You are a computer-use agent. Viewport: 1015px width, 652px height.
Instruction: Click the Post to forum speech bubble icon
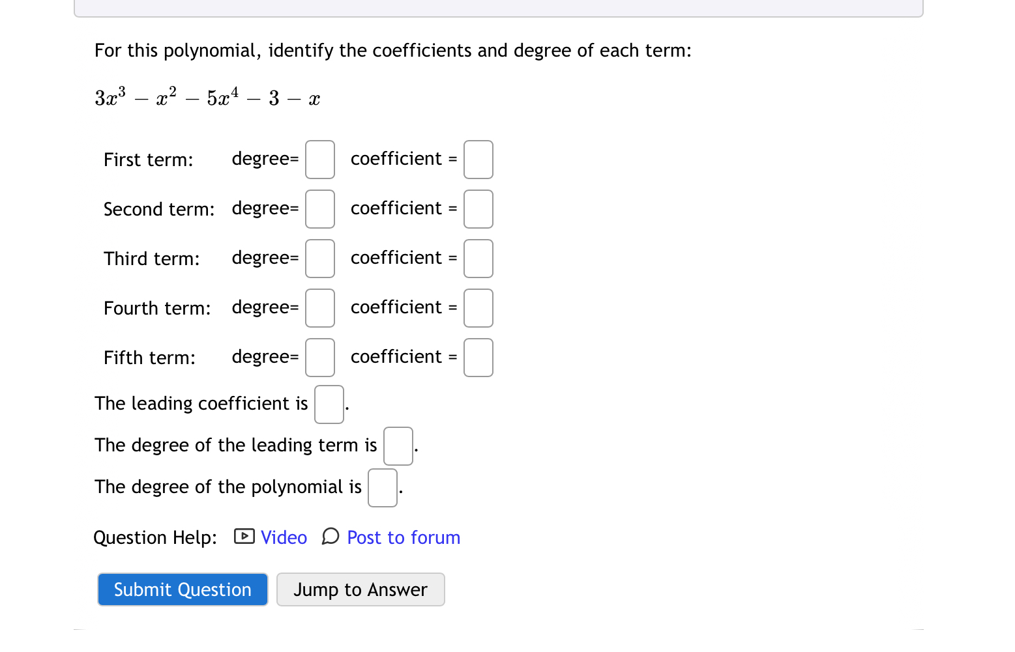pos(331,537)
